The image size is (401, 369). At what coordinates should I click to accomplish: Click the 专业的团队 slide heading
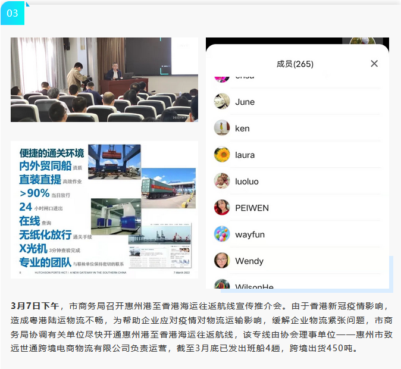click(45, 262)
